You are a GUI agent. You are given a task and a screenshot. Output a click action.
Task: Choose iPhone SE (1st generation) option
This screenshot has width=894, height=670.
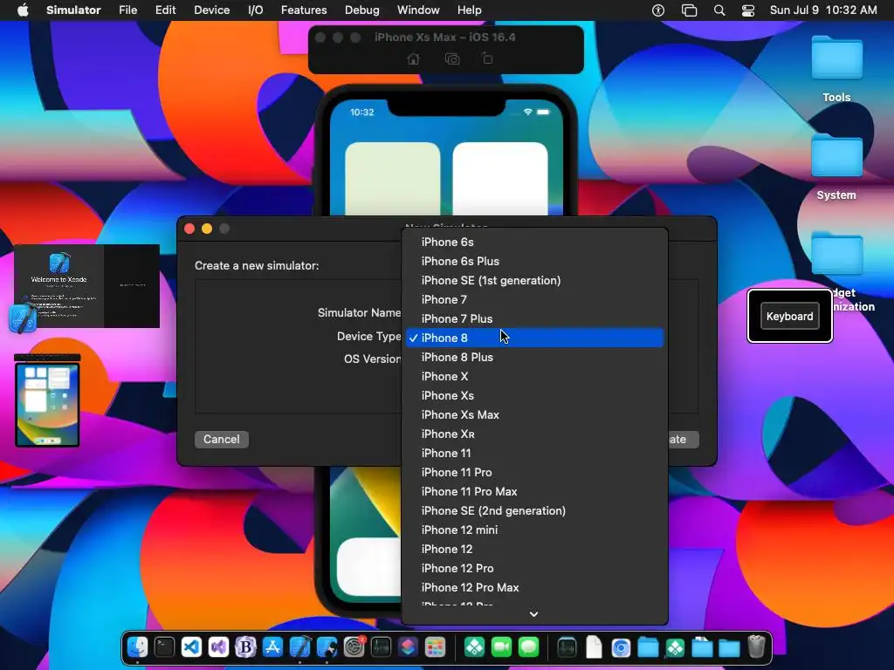(x=534, y=280)
